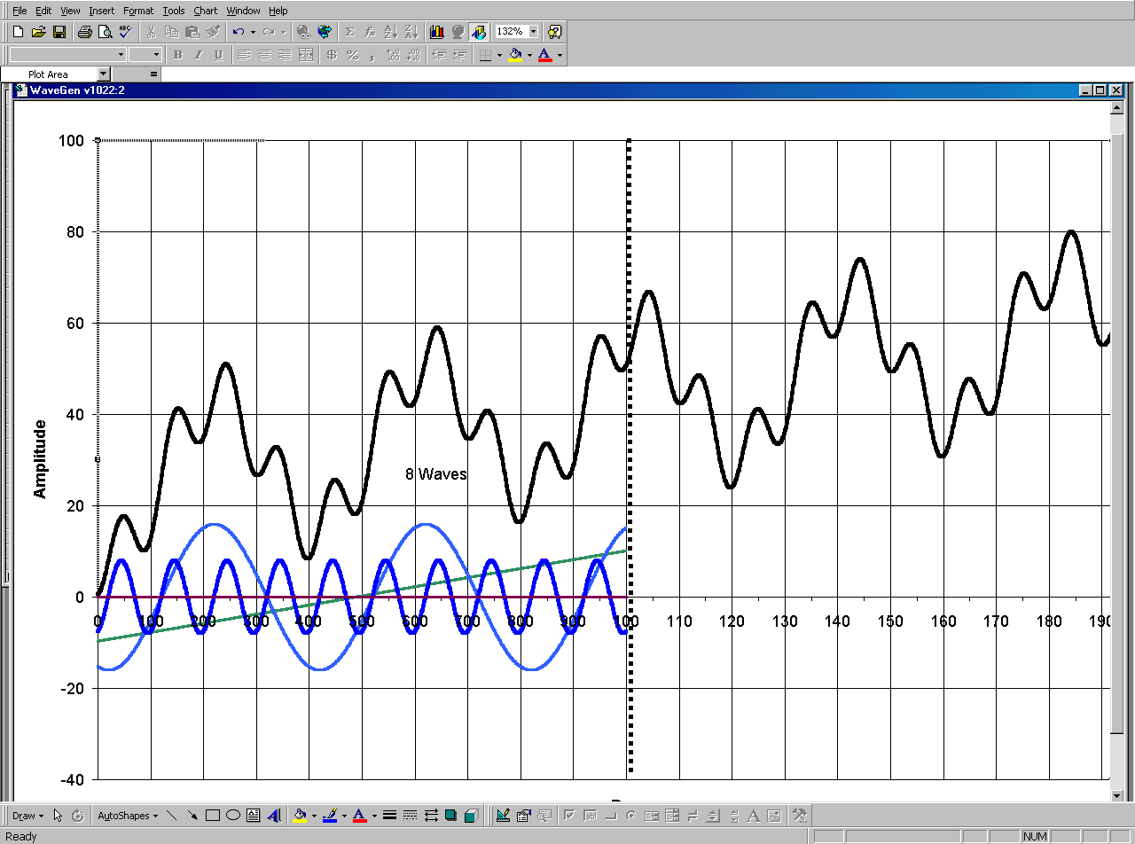Viewport: 1135px width, 844px height.
Task: Click the vertical scrollbar down arrow
Action: 1117,795
